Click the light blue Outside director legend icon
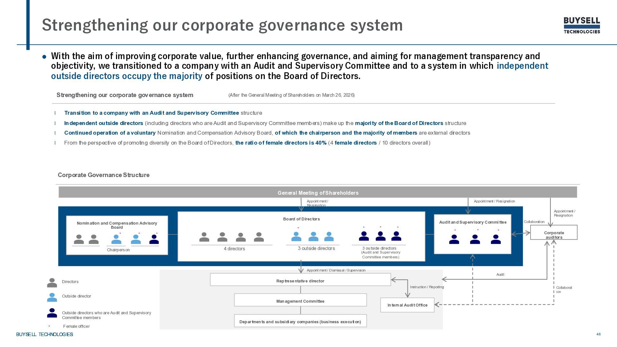Screen dimensions: 617x347 click(x=52, y=297)
